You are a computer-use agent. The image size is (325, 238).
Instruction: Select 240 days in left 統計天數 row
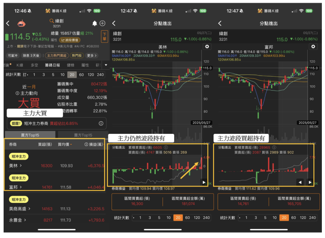point(100,74)
